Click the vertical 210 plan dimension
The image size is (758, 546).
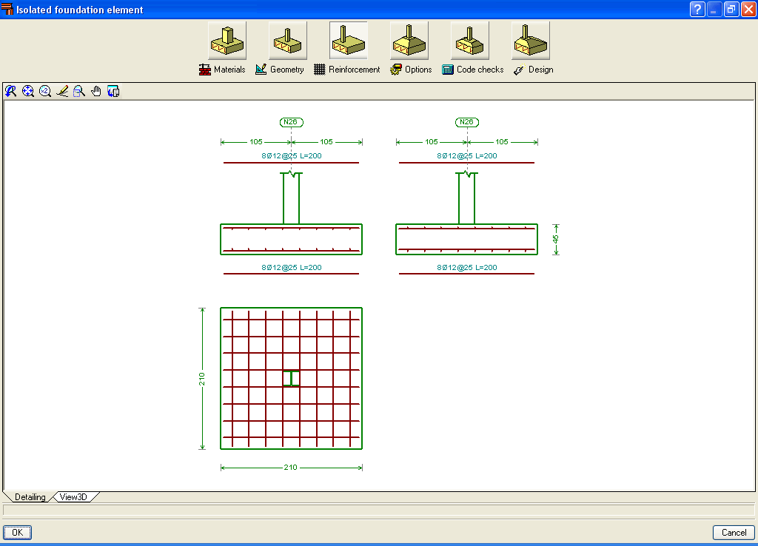point(202,379)
